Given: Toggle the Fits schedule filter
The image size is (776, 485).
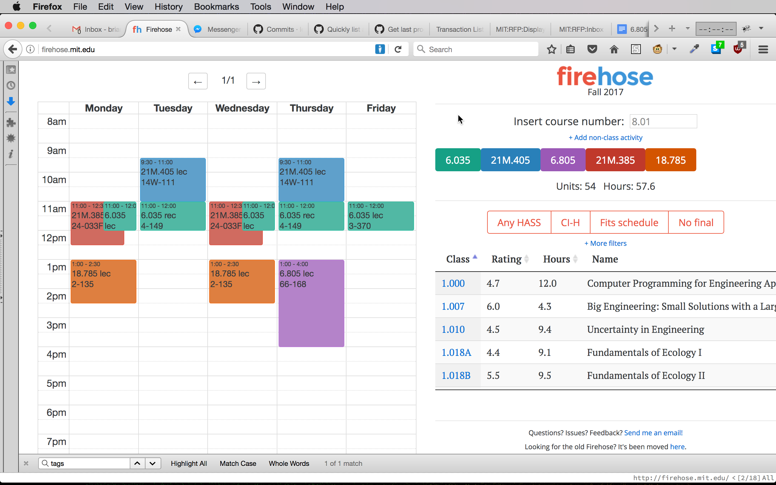Looking at the screenshot, I should coord(629,222).
